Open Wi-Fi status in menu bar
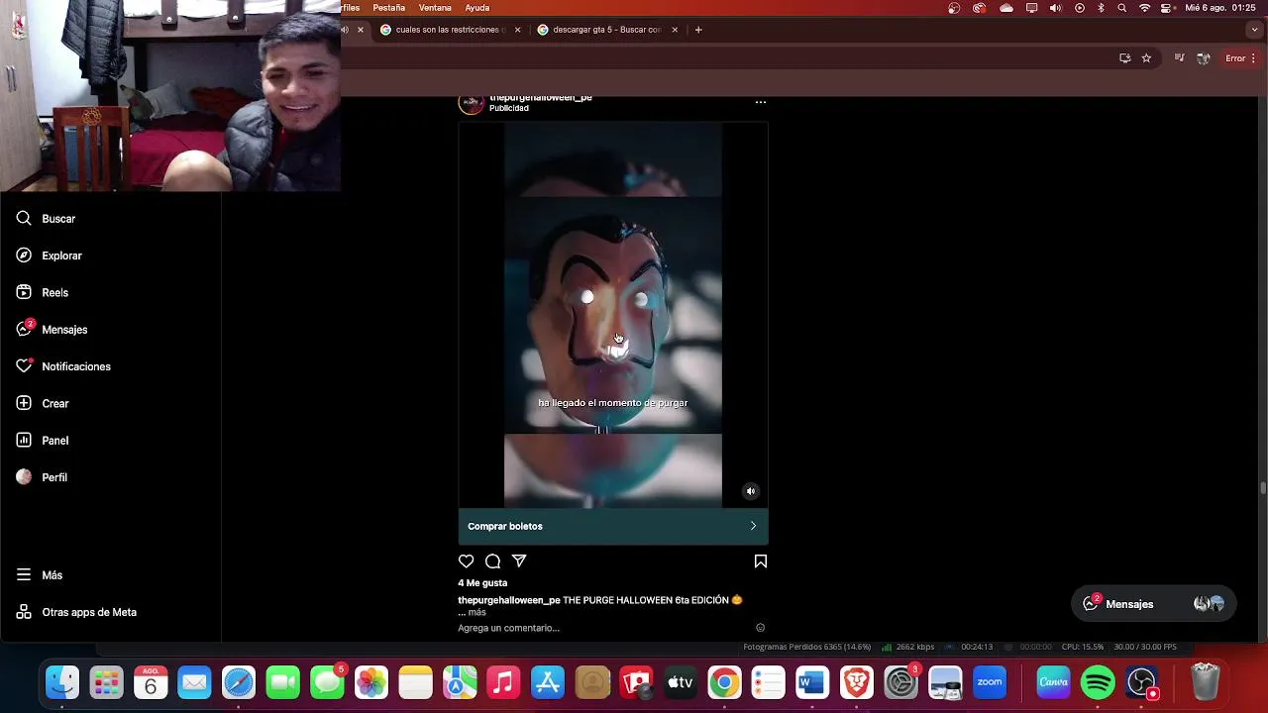This screenshot has width=1268, height=713. point(1144,8)
